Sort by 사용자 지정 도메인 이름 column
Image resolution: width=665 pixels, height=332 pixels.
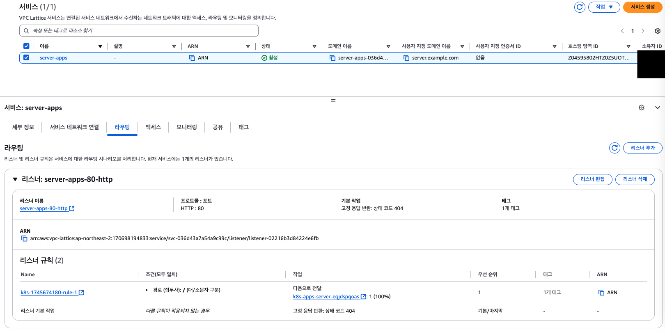462,46
